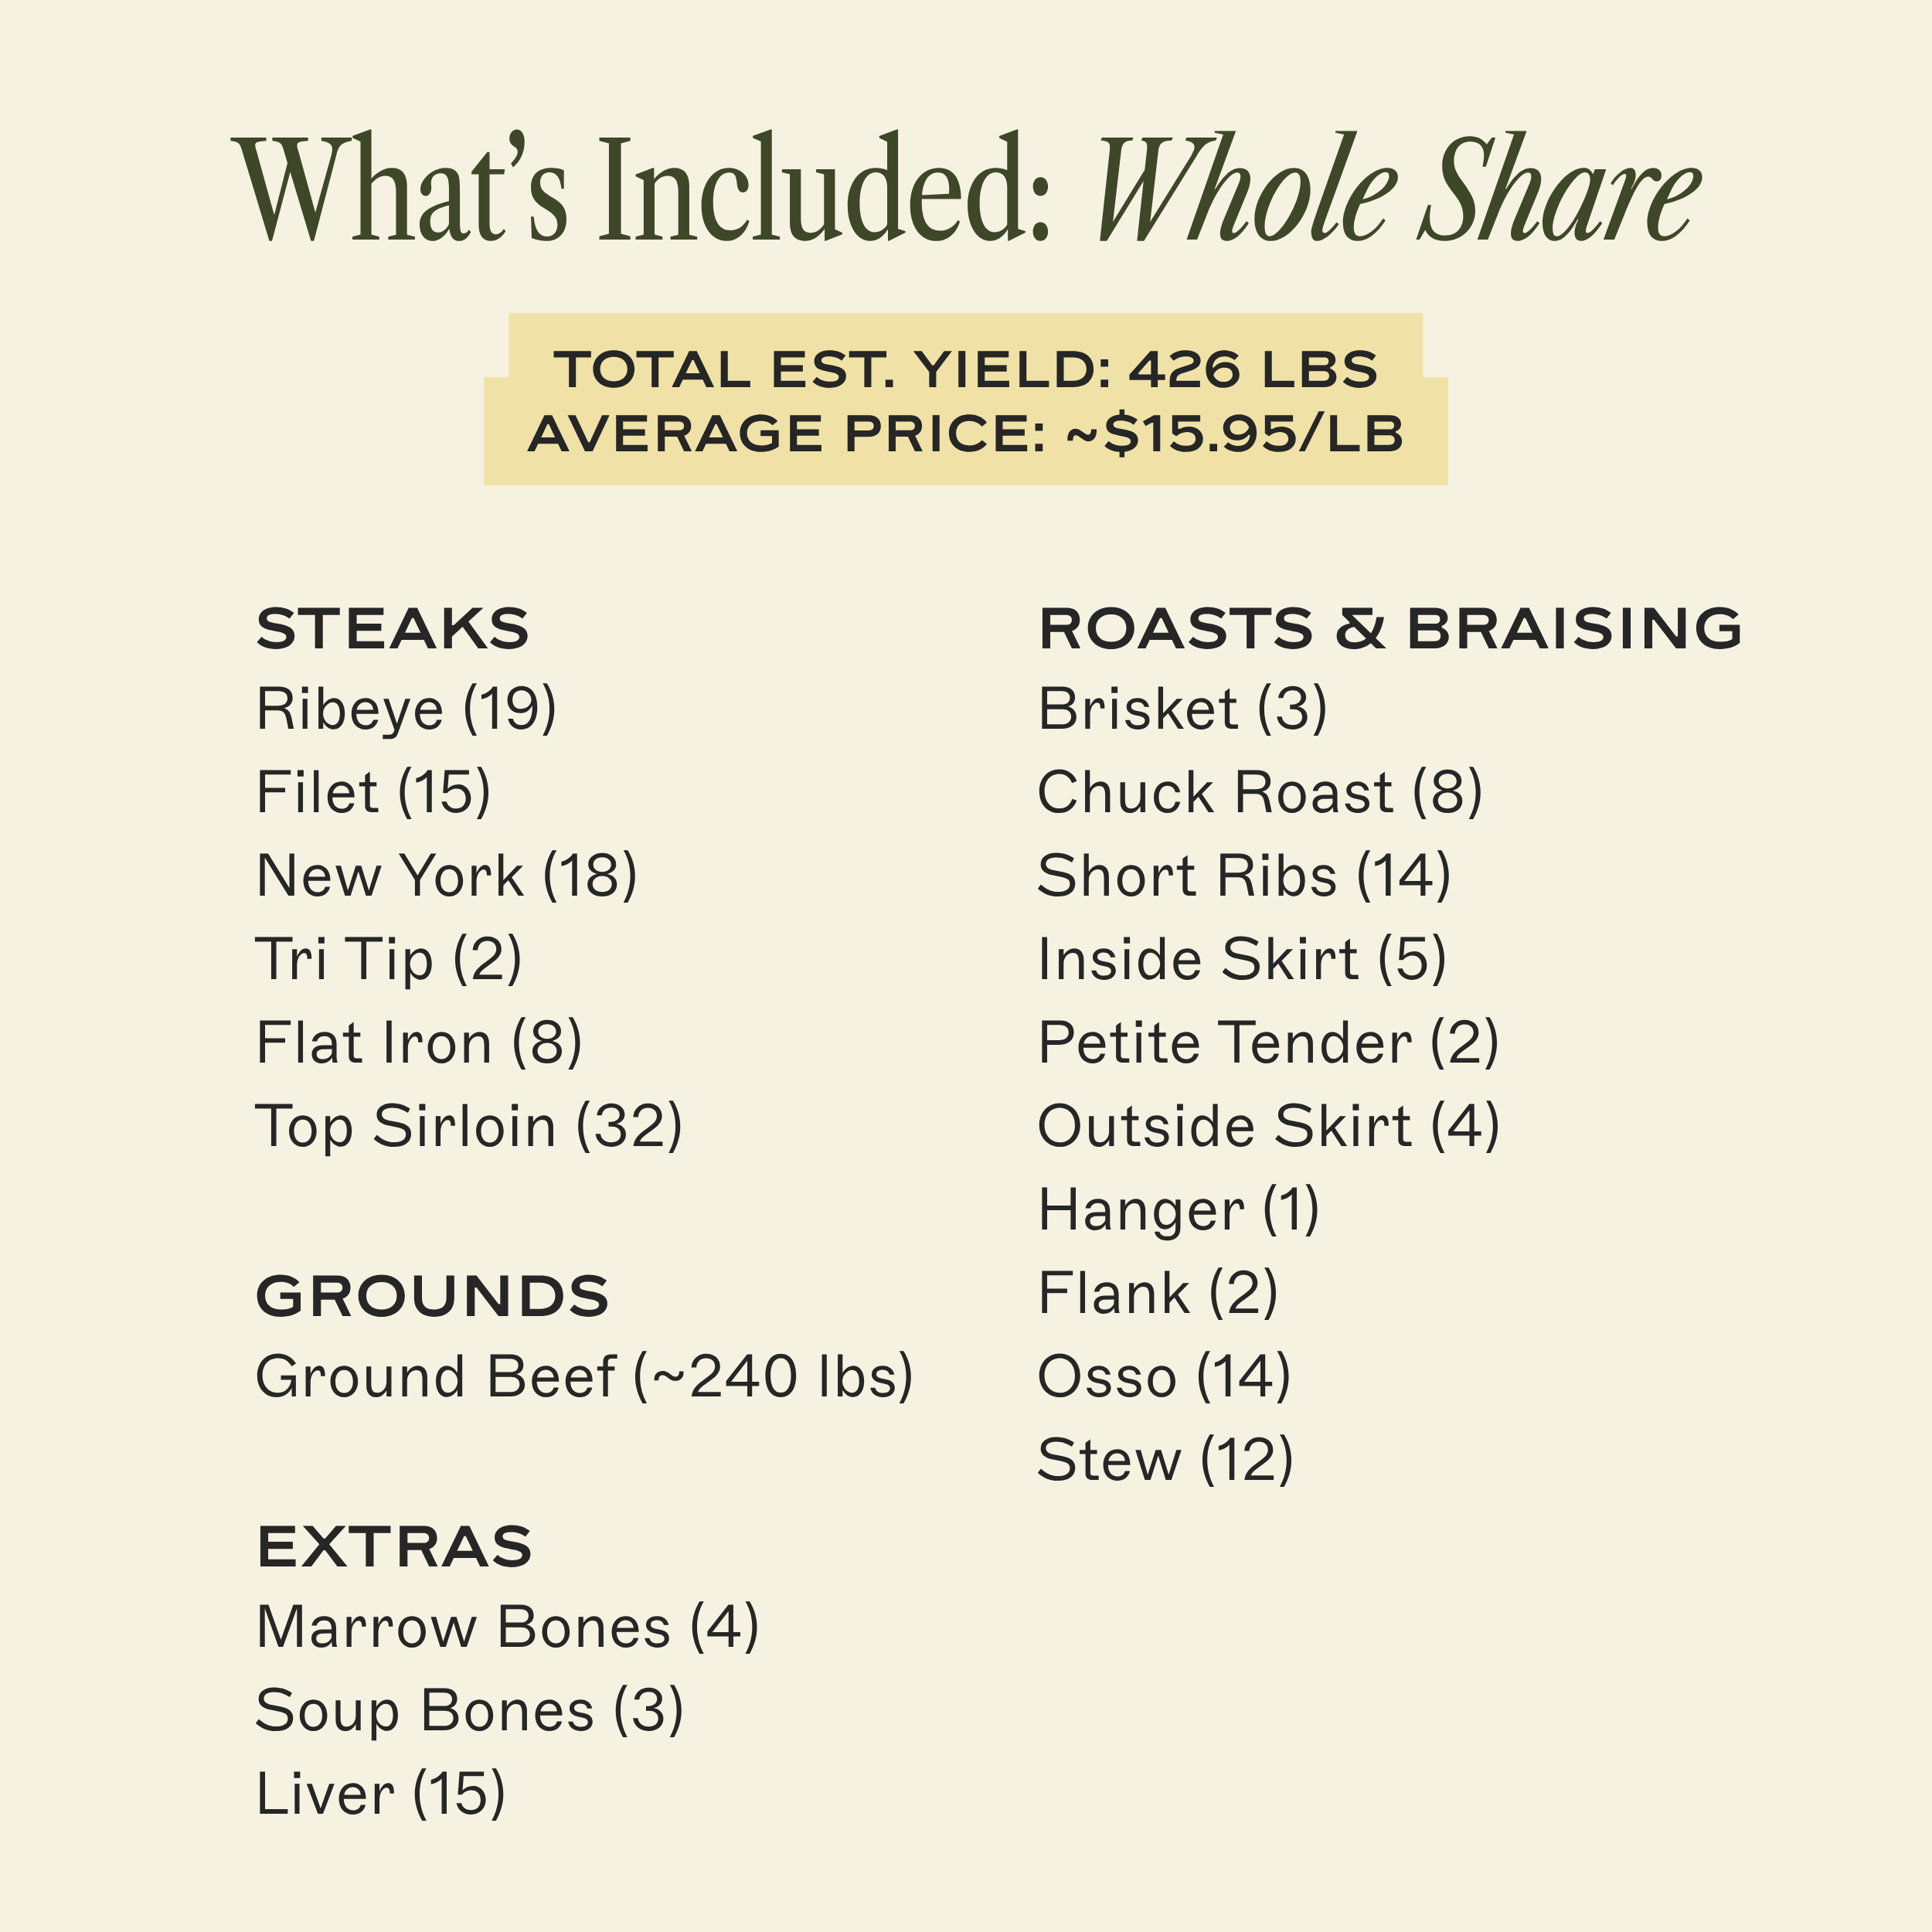Viewport: 1932px width, 1932px height.
Task: Click the Liver (15) entry
Action: coord(380,1794)
